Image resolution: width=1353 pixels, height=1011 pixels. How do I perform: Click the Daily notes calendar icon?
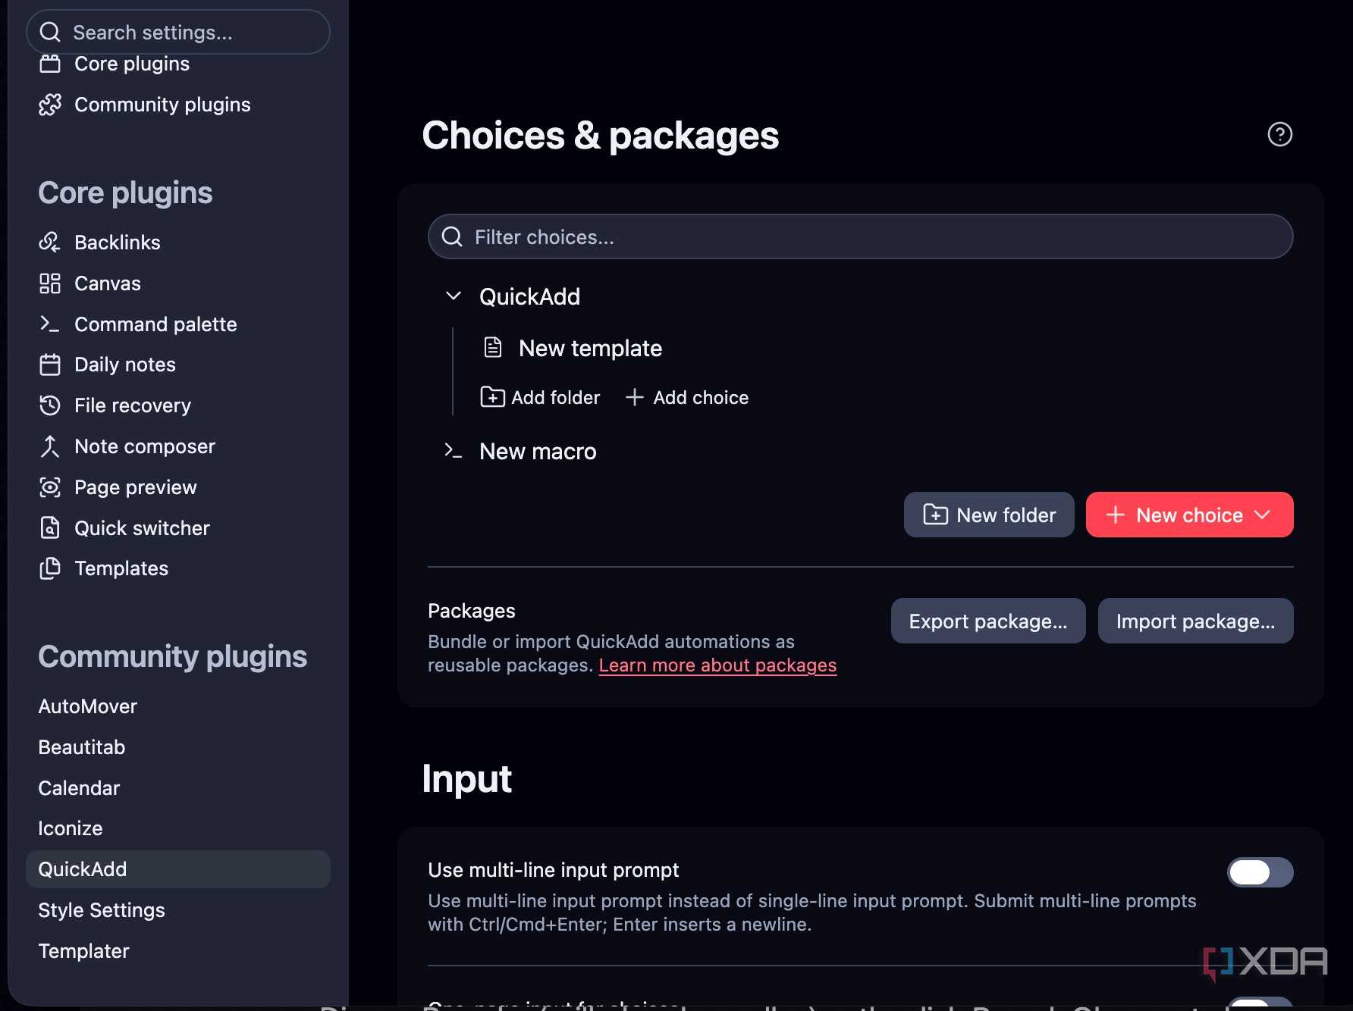click(50, 365)
